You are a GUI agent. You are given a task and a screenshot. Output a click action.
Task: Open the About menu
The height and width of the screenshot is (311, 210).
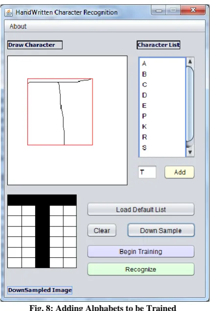point(18,26)
